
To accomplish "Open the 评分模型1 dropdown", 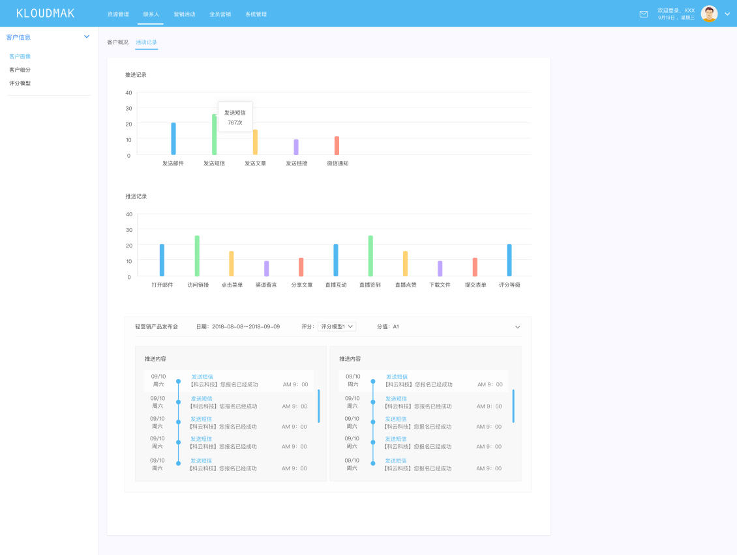I will (x=337, y=327).
